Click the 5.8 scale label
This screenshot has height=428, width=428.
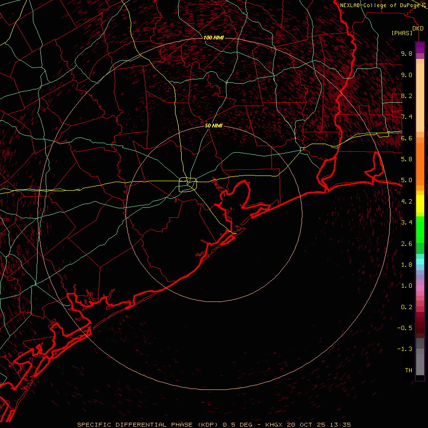coord(407,159)
